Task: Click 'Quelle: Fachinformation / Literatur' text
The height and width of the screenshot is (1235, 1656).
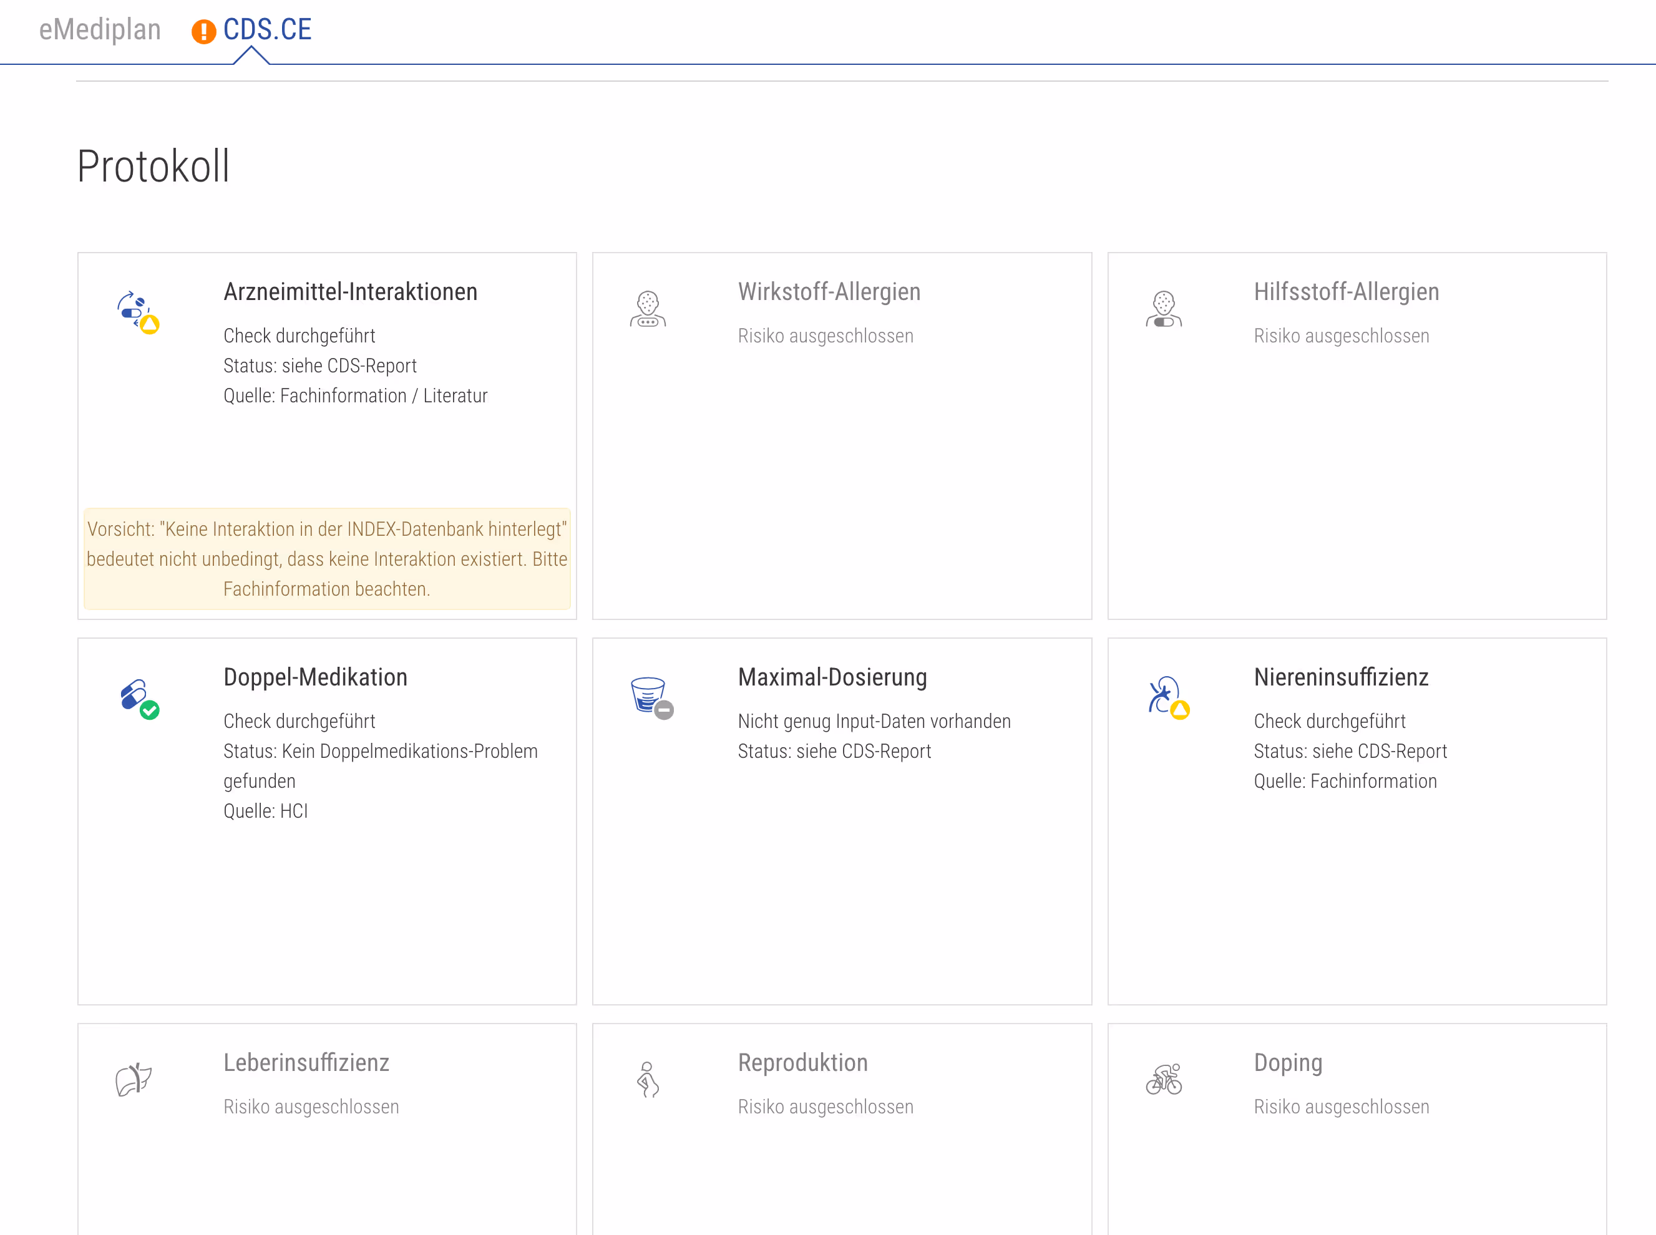Action: [x=355, y=395]
